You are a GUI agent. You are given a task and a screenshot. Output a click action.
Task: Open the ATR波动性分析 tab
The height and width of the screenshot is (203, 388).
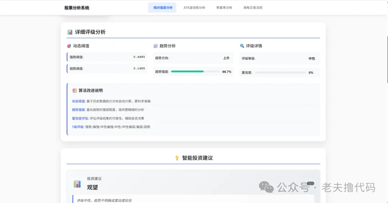[x=194, y=8]
